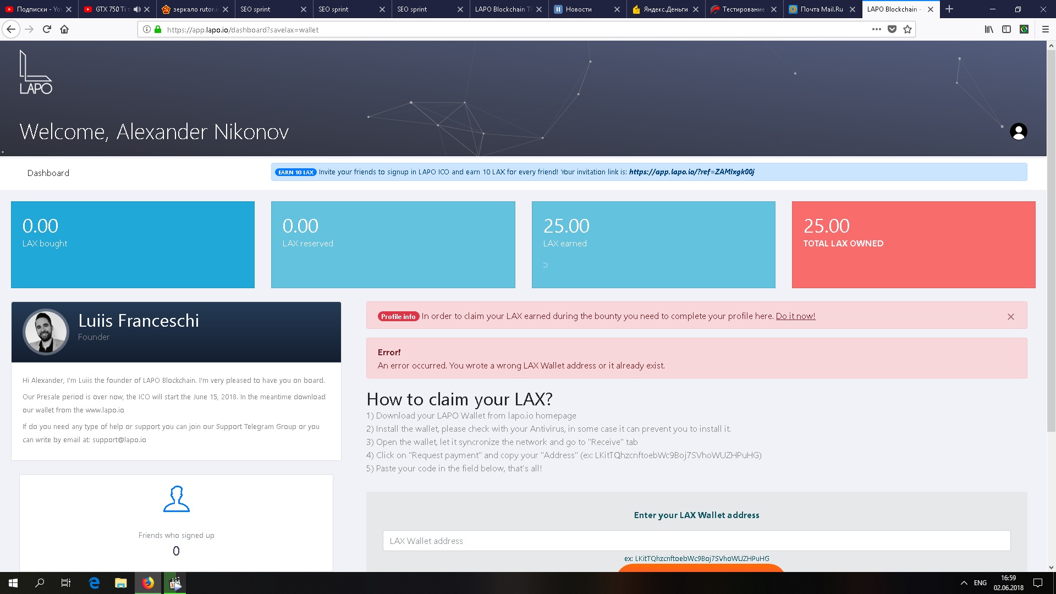Mute the GTX 750 Ti tab audio
The image size is (1056, 594).
click(136, 9)
